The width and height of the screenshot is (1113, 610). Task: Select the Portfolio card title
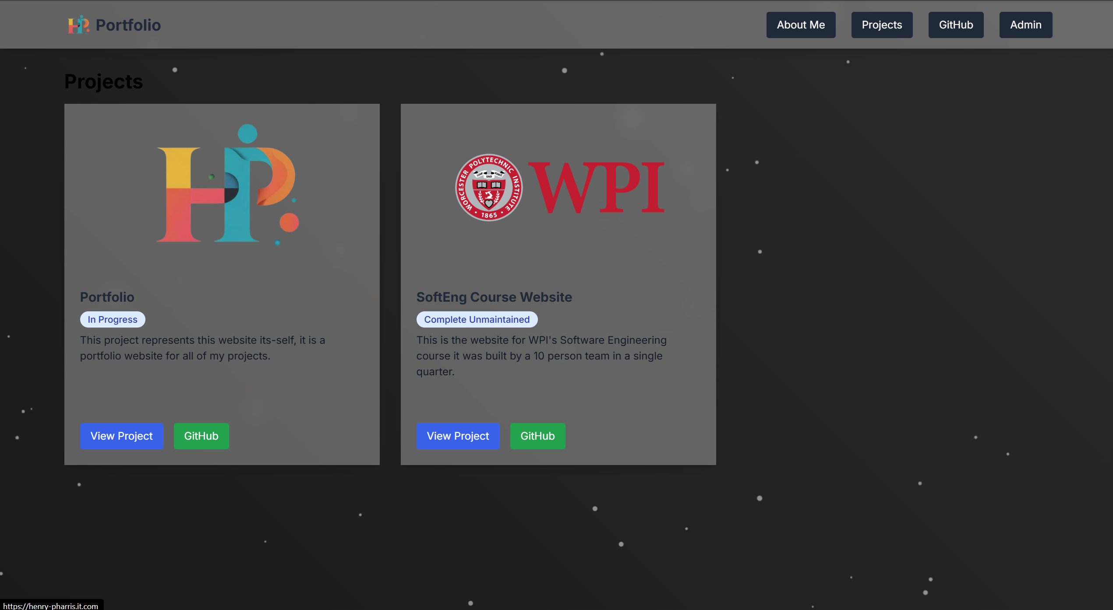(x=107, y=297)
